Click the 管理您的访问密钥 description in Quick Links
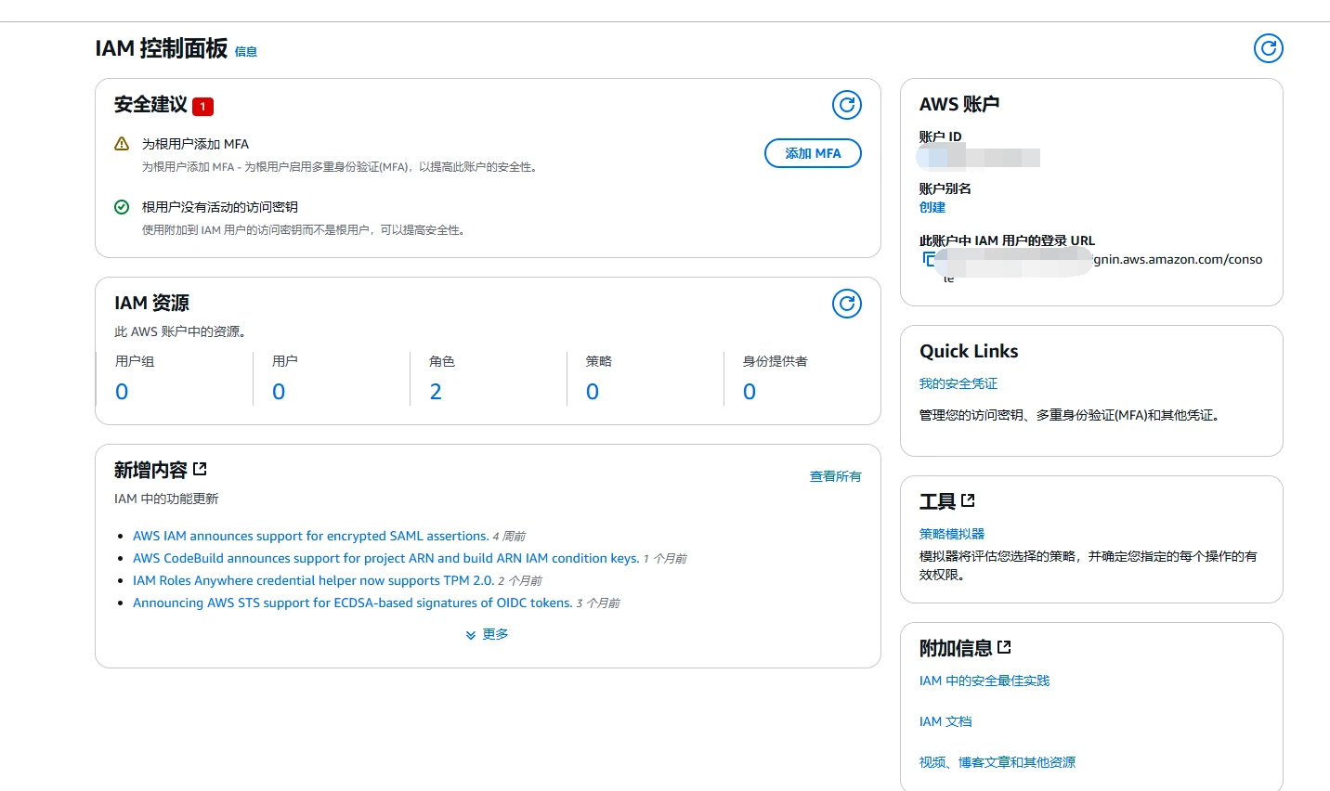The image size is (1330, 791). 1069,415
